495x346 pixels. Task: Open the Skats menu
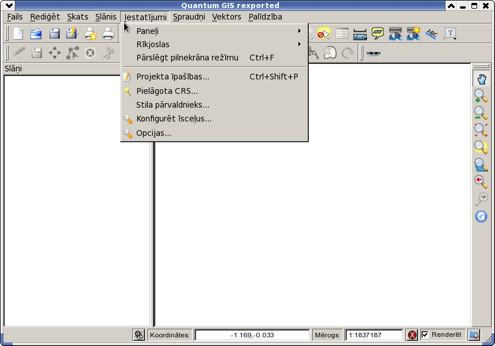pos(78,17)
